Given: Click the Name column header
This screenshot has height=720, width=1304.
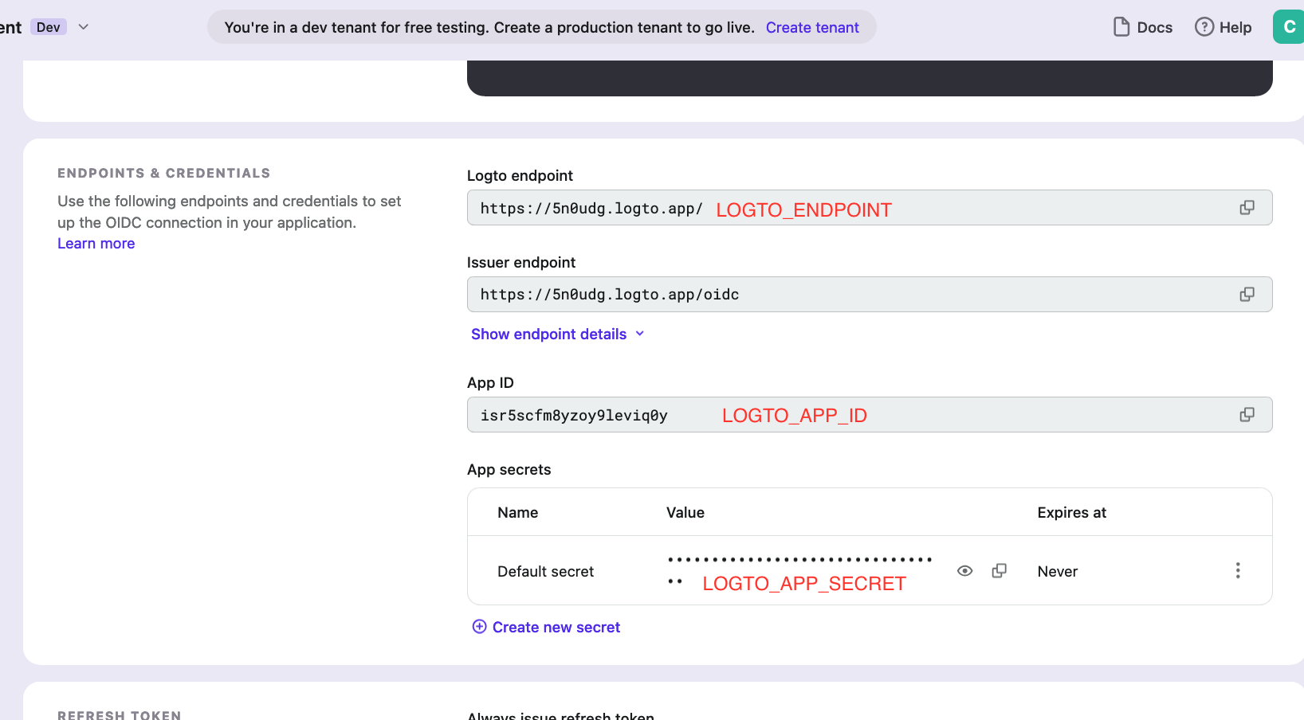Looking at the screenshot, I should point(517,513).
